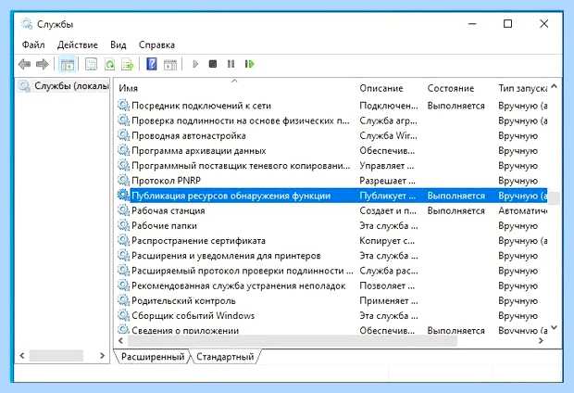Click gear icon of Программа архивации данных

pos(124,151)
